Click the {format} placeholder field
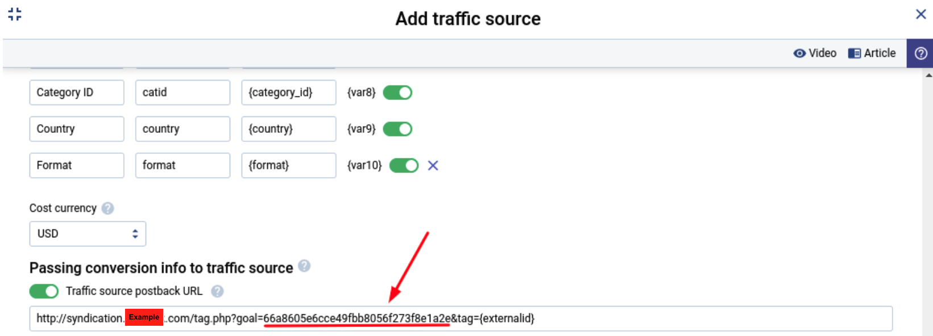Viewport: 933px width, 336px height. [x=288, y=166]
